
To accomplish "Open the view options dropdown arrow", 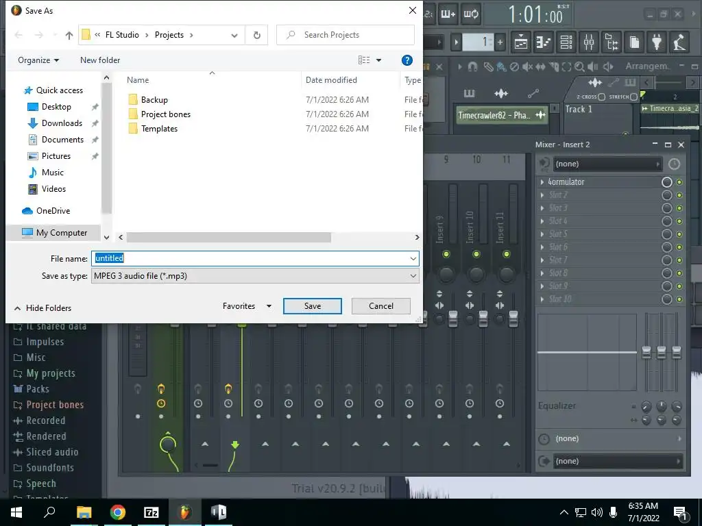I will [x=378, y=60].
